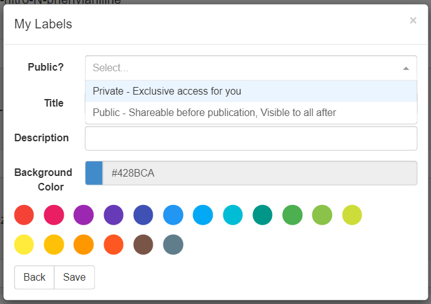Pick the brown color swatch
Screen dimensions: 431x304
tap(143, 244)
